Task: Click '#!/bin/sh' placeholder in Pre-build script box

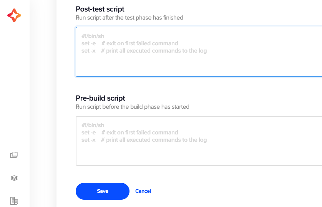Action: click(93, 125)
